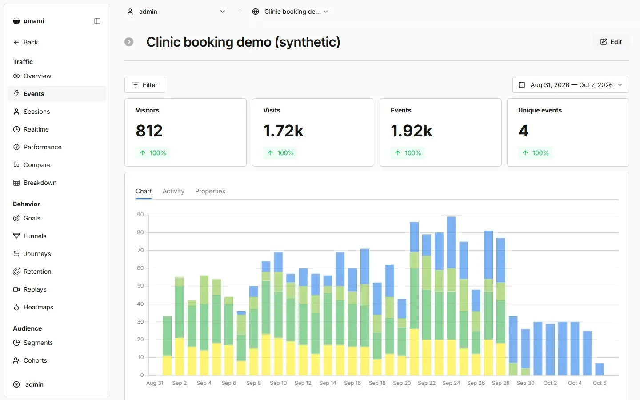Open the Retention link
This screenshot has height=400, width=640.
tap(57, 272)
